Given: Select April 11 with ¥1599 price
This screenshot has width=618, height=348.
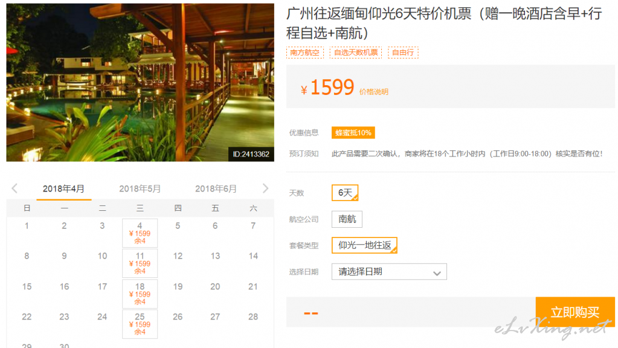Looking at the screenshot, I should (x=140, y=263).
